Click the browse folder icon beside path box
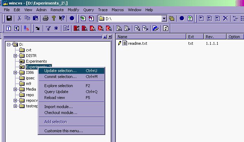This screenshot has height=142, width=244. coord(172,18)
